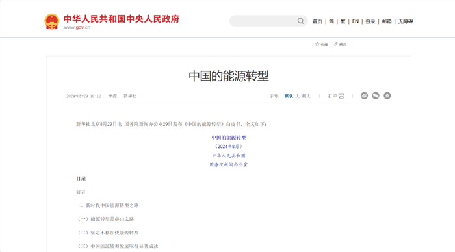This screenshot has height=252, width=455.
Task: Go to 首页 home link
Action: [317, 21]
